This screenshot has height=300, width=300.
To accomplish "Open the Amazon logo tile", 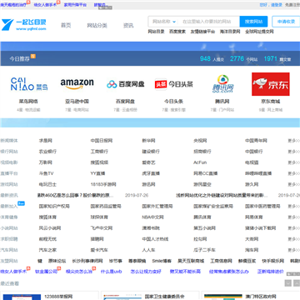I will point(77,84).
